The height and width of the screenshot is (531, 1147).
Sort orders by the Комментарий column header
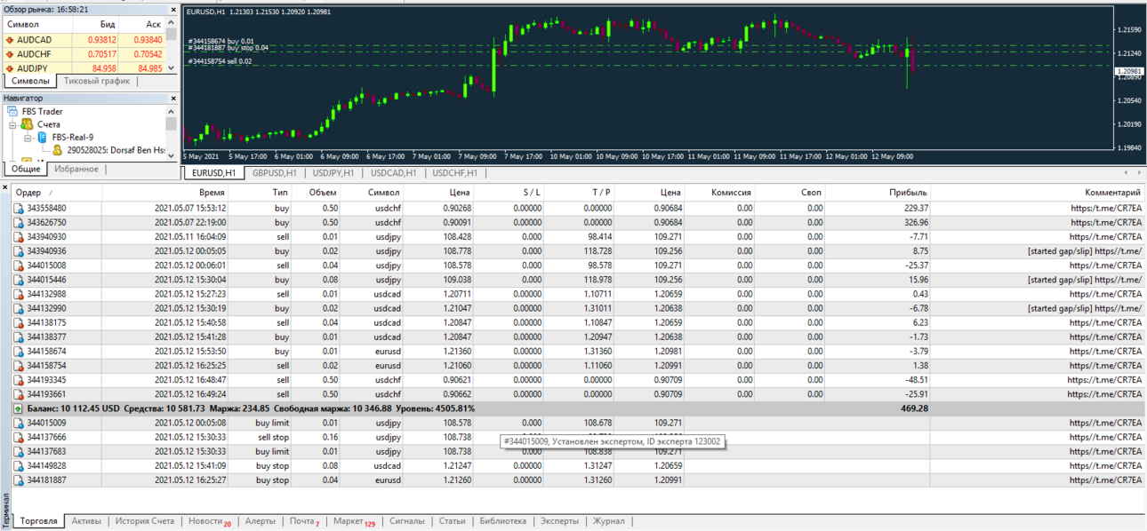[x=1037, y=193]
